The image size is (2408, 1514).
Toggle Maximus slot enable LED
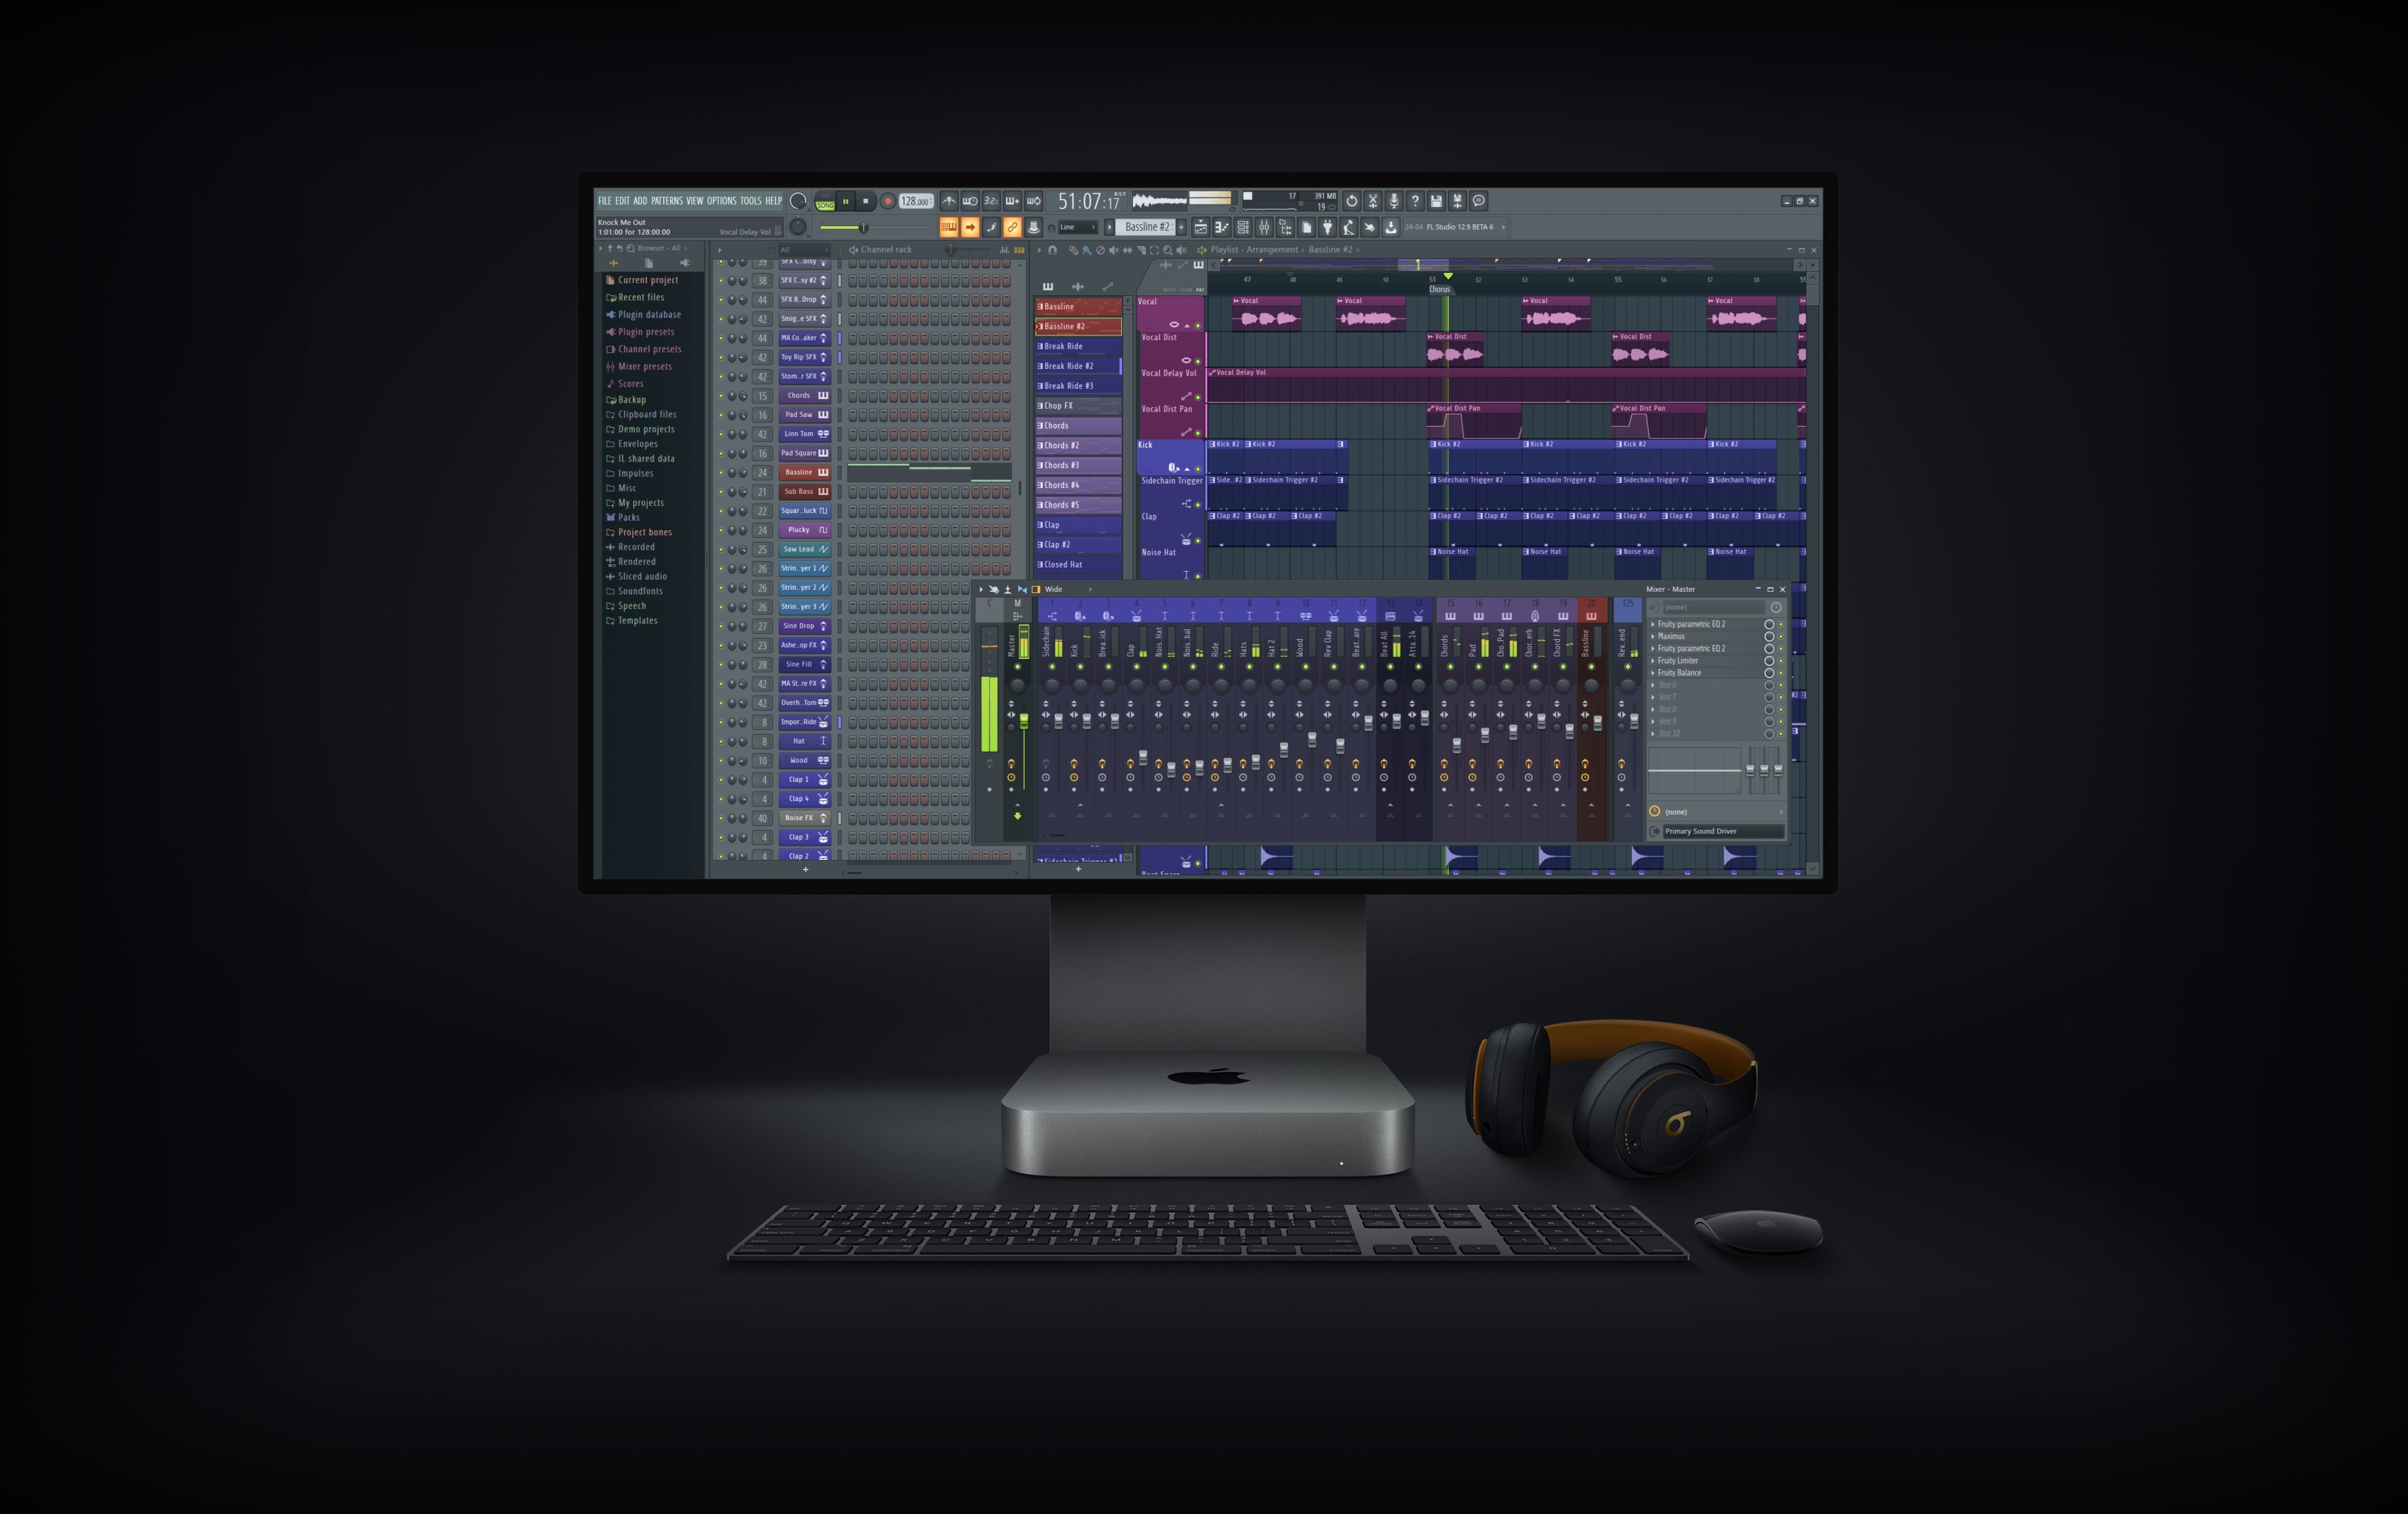[1781, 637]
